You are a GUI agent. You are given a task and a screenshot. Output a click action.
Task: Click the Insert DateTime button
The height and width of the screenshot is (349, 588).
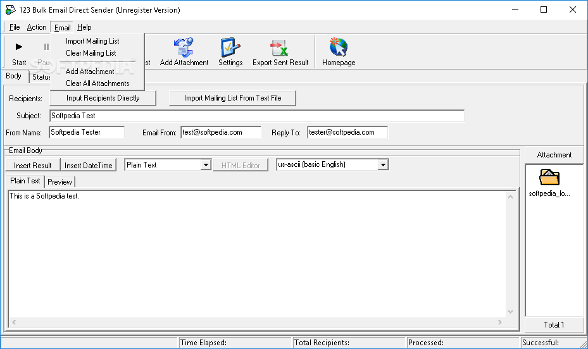pos(88,165)
